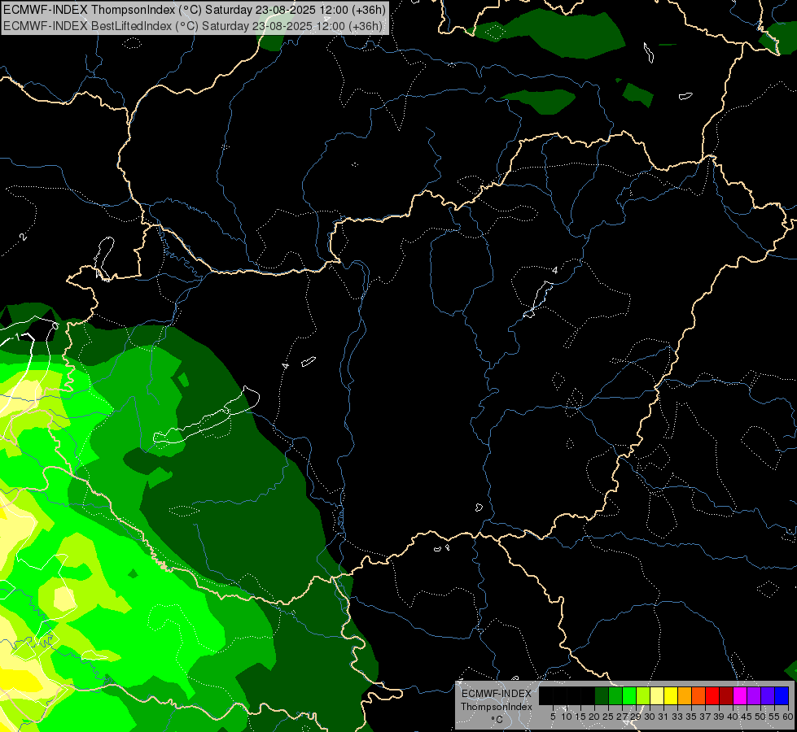Screen dimensions: 797x732
Task: Select the blue 55-60 legend swatch
Action: click(782, 695)
